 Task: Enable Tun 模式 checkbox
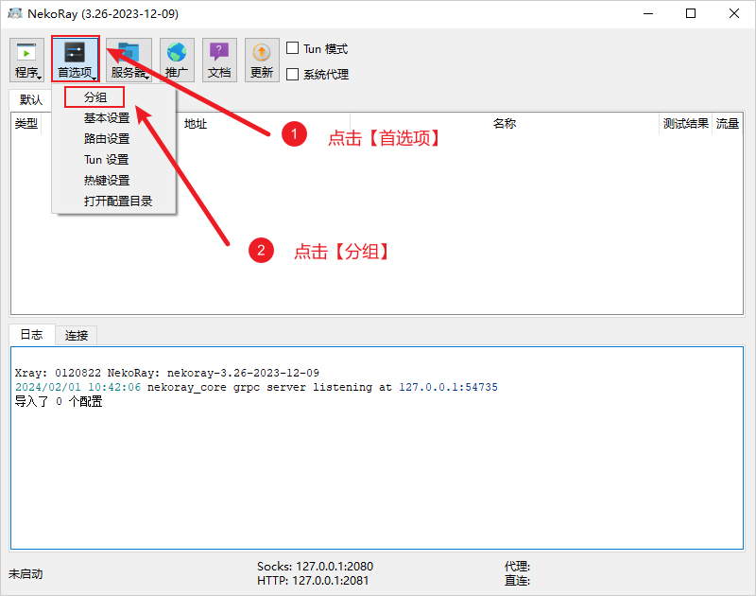click(x=293, y=47)
